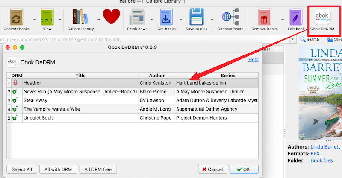Select row 1 number header
Image resolution: width=342 pixels, height=178 pixels.
[9, 83]
